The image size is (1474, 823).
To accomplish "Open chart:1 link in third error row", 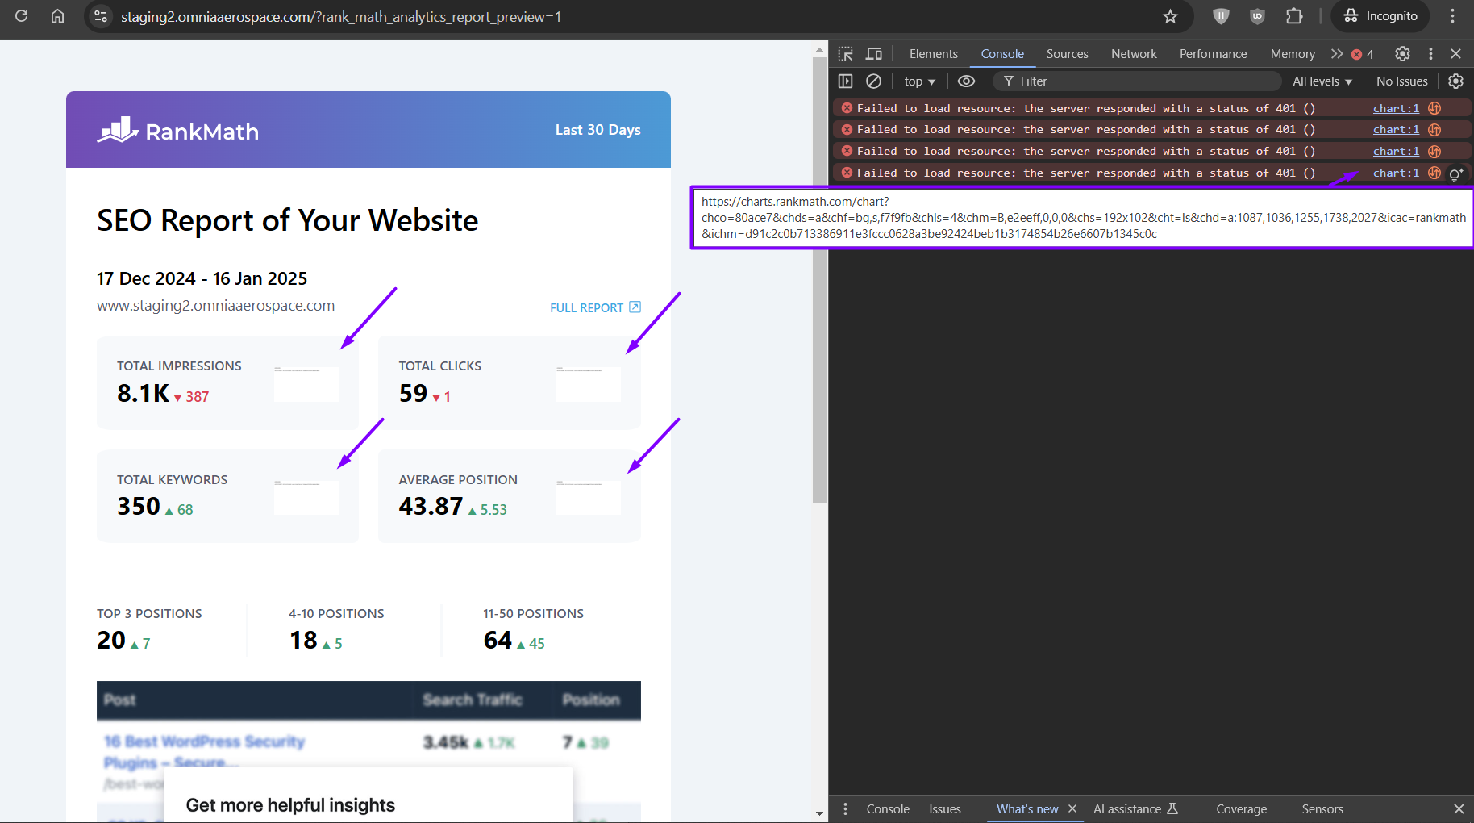I will [x=1396, y=151].
